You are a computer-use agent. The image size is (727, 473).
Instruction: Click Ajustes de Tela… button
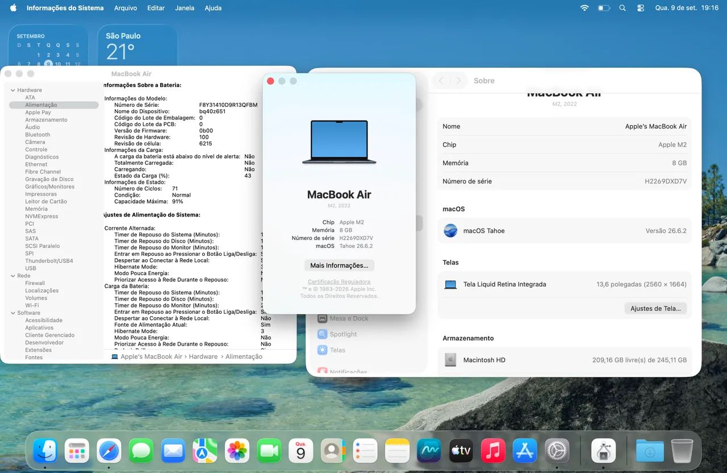click(655, 308)
